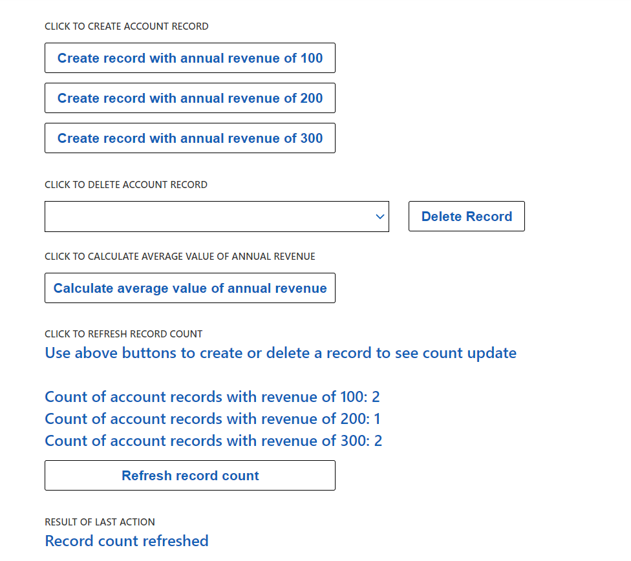Create a record with annual revenue of 200
Image resolution: width=631 pixels, height=561 pixels.
coord(189,98)
